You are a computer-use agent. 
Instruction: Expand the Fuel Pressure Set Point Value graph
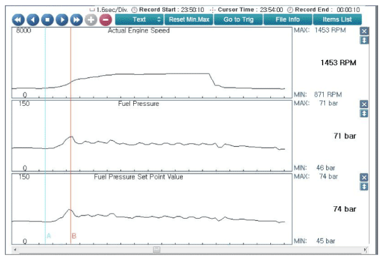click(x=365, y=186)
